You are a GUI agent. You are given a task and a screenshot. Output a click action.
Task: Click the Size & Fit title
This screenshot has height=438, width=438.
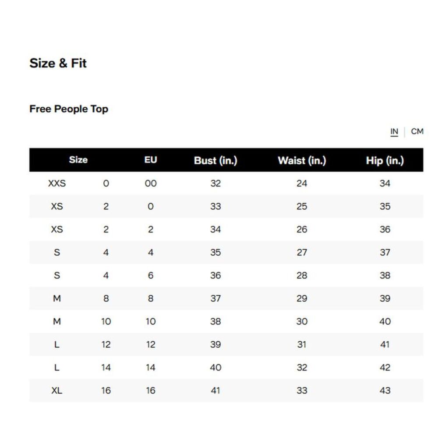58,63
